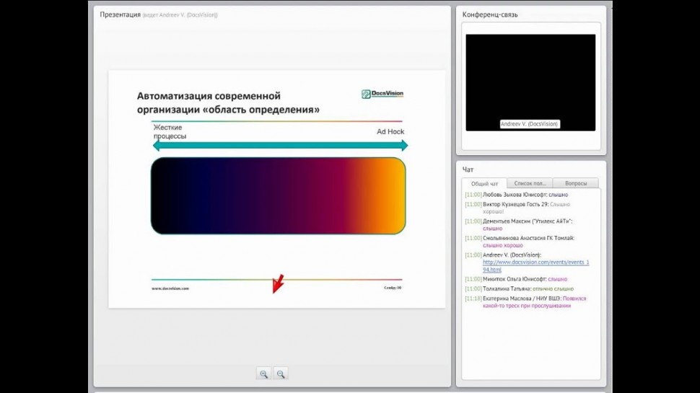Viewport: 700px width, 393px height.
Task: Click the zoom in magnifier button
Action: [264, 374]
